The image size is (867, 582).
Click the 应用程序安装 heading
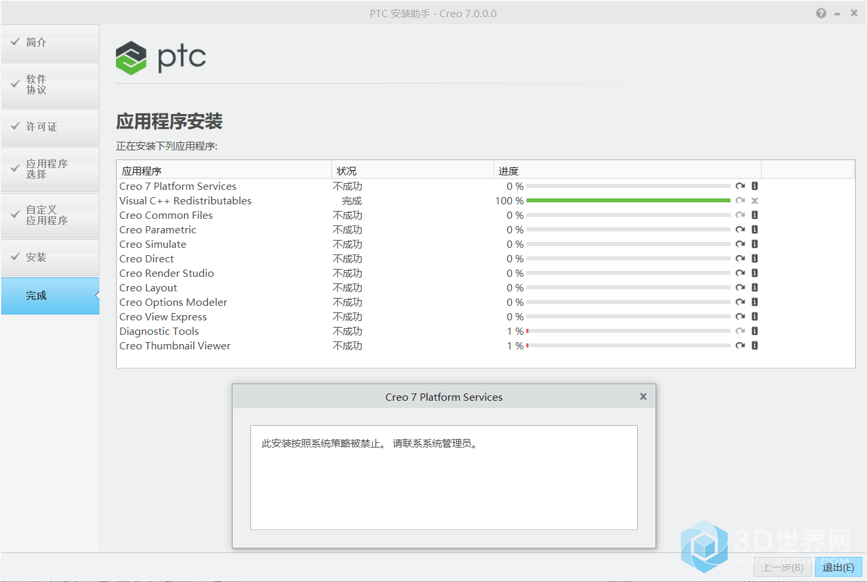pyautogui.click(x=169, y=121)
